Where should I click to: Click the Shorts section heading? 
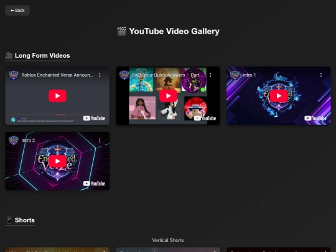tap(20, 220)
